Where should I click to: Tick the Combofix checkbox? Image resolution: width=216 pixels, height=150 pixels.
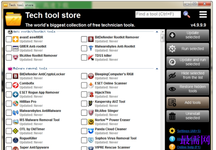coord(9,85)
